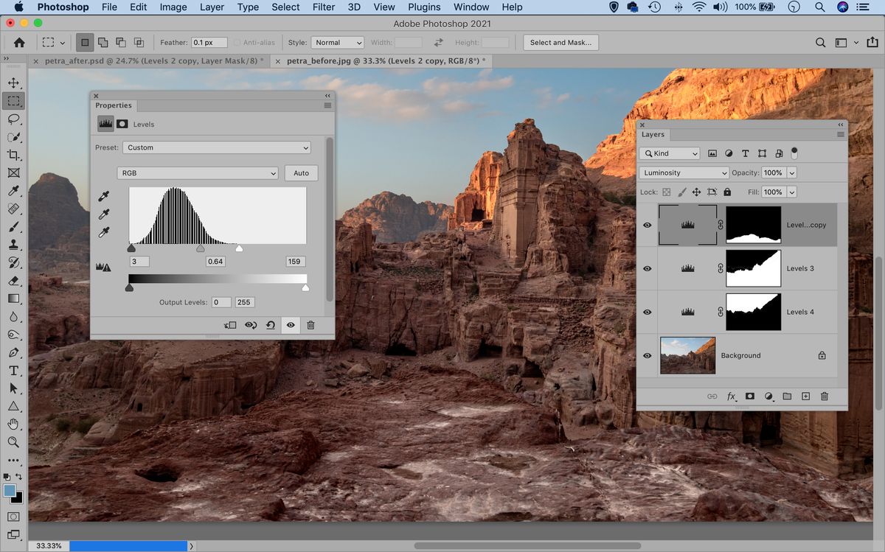This screenshot has height=552, width=885.
Task: Select the Crop tool
Action: click(13, 156)
